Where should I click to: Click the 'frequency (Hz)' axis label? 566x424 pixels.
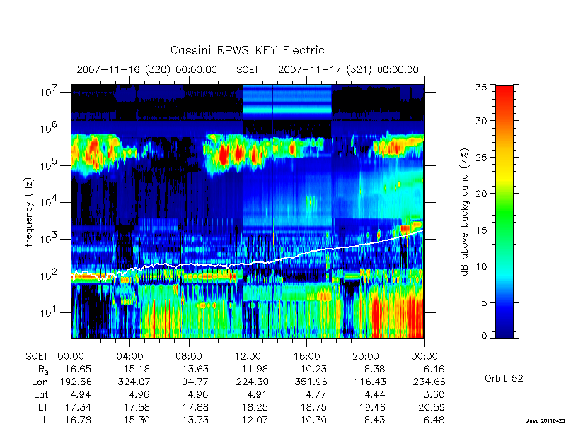point(29,212)
